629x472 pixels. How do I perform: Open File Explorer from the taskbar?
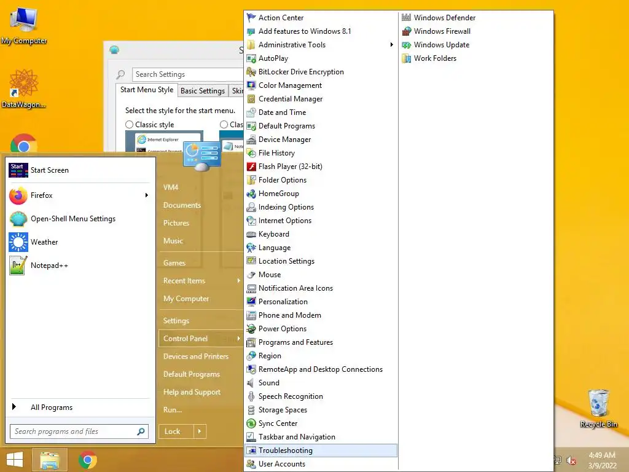point(49,460)
